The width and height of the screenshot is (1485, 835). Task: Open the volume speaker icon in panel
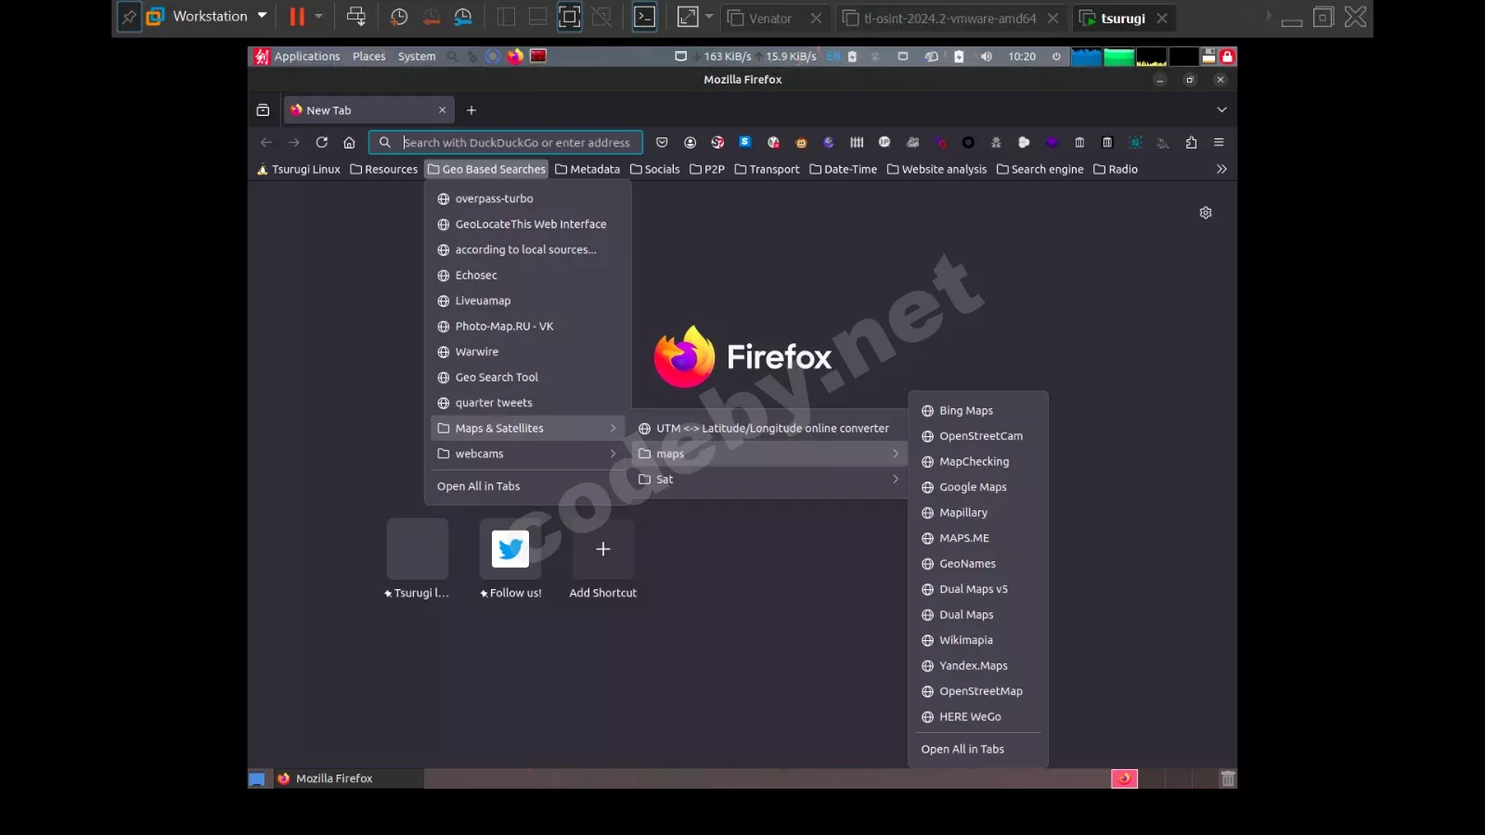pyautogui.click(x=986, y=57)
